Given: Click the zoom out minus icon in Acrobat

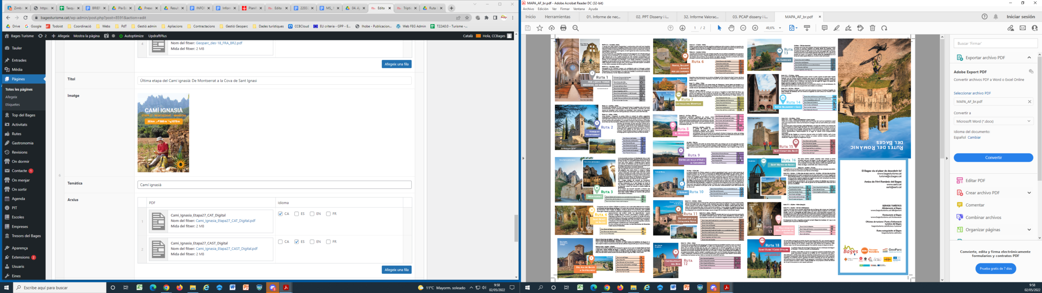Looking at the screenshot, I should [x=743, y=28].
